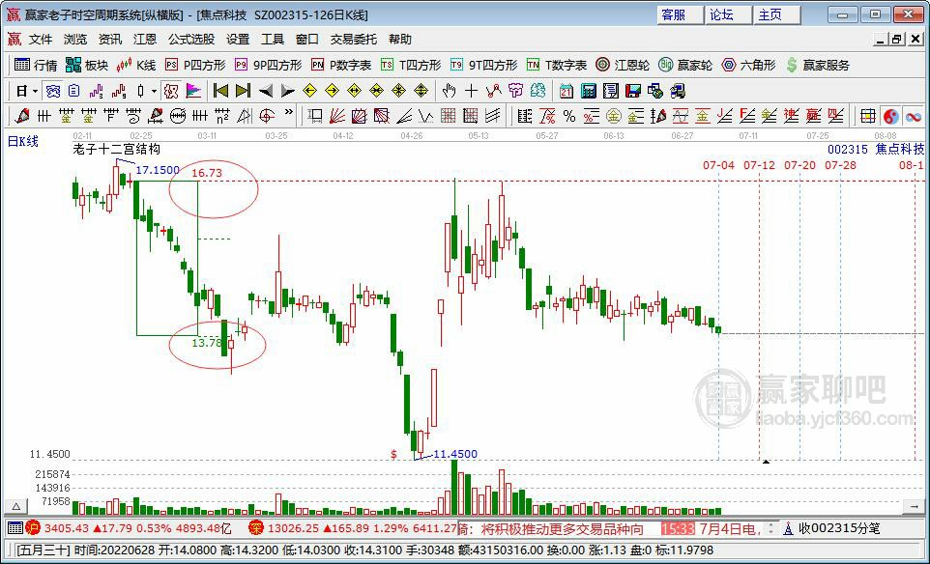Image resolution: width=930 pixels, height=564 pixels.
Task: Open the 工具 menu
Action: point(273,40)
